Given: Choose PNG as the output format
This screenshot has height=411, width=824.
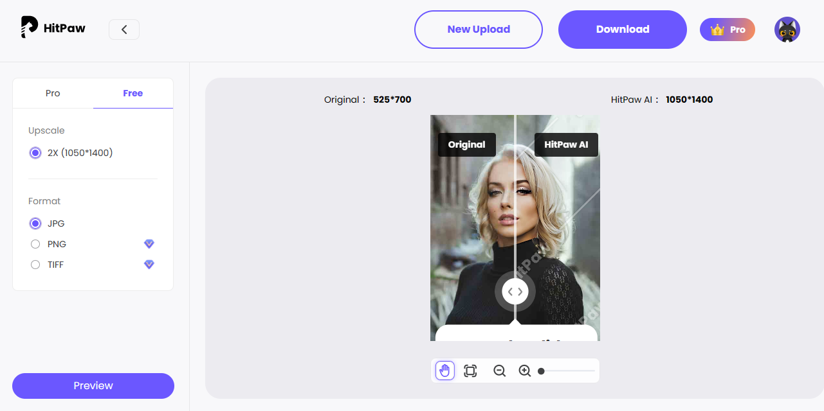Looking at the screenshot, I should click(35, 244).
